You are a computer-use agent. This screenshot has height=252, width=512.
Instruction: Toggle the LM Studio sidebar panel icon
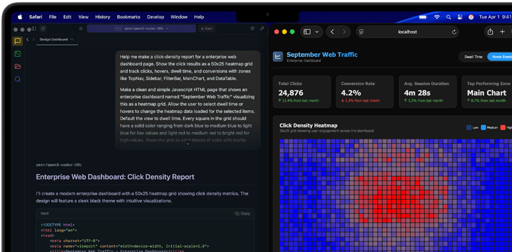coord(34,28)
